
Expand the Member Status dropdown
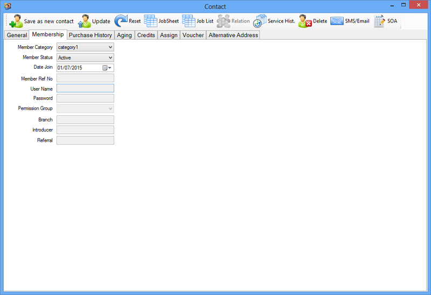pyautogui.click(x=110, y=57)
